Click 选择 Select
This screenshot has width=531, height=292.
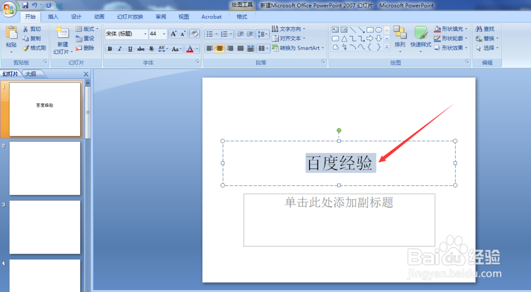[x=487, y=48]
